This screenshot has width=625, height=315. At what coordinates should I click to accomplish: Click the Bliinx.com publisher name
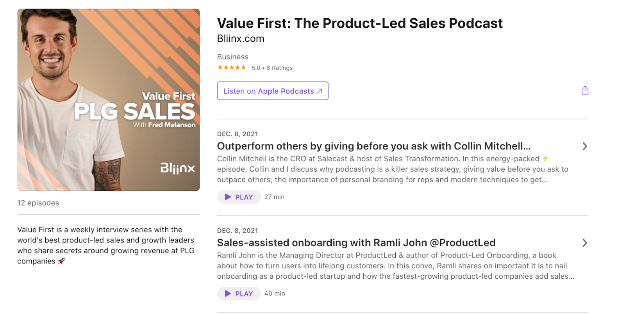[241, 39]
